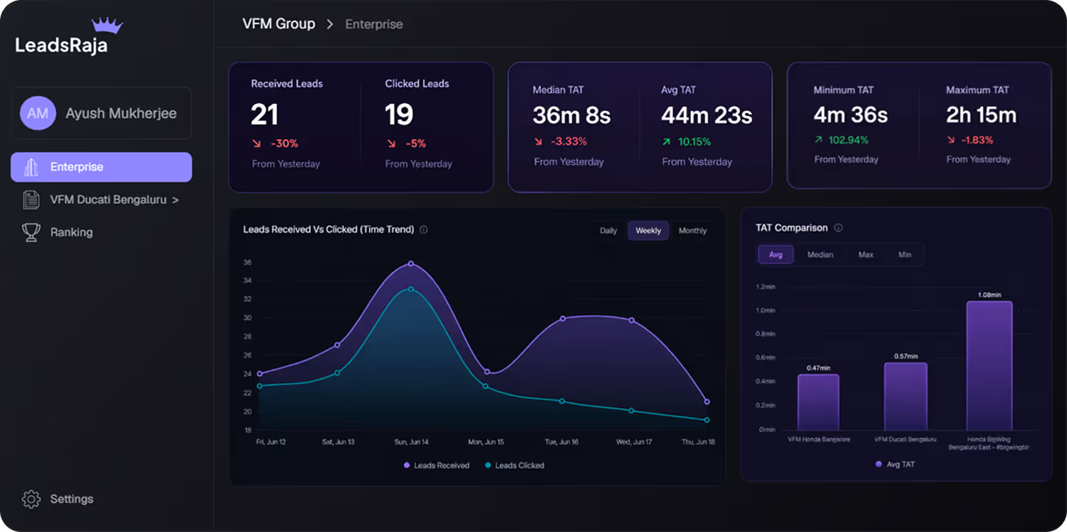Click the breadcrumb chevron after VFM Group
This screenshot has width=1067, height=532.
point(330,24)
